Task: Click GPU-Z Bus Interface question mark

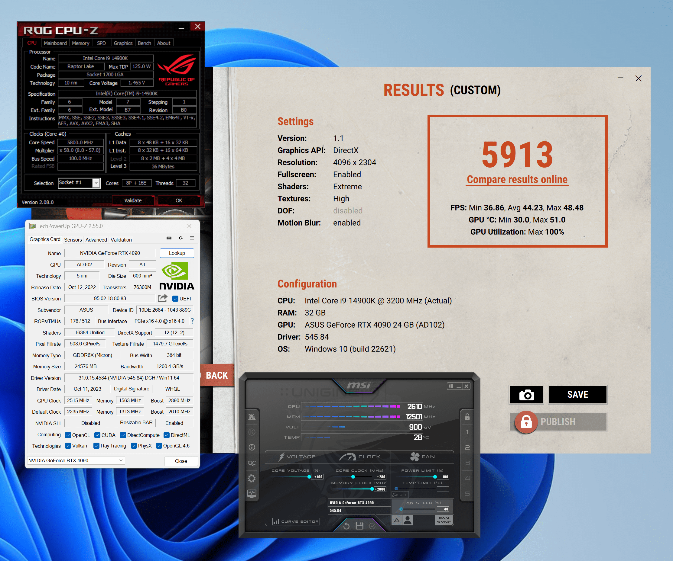Action: pos(192,321)
